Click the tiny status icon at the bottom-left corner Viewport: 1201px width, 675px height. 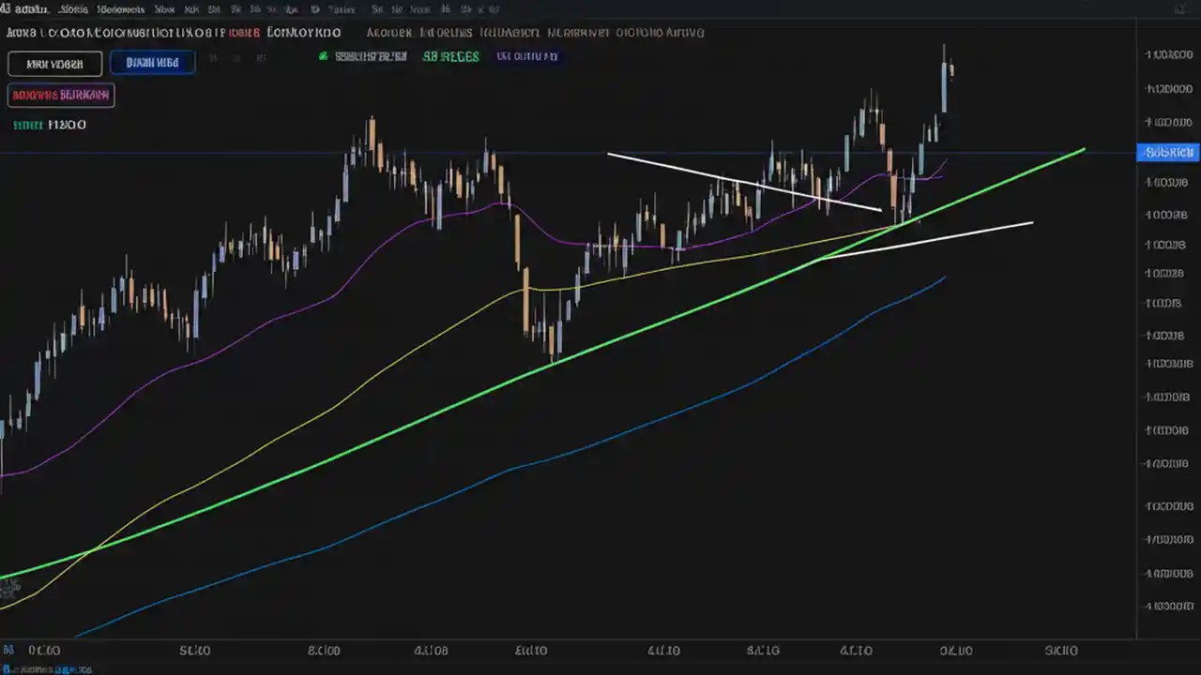click(x=8, y=669)
